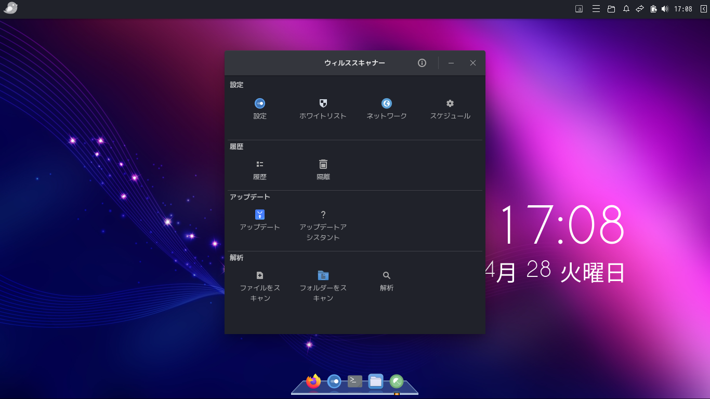Open the 隔離 trash can icon
Image resolution: width=710 pixels, height=399 pixels.
[323, 164]
